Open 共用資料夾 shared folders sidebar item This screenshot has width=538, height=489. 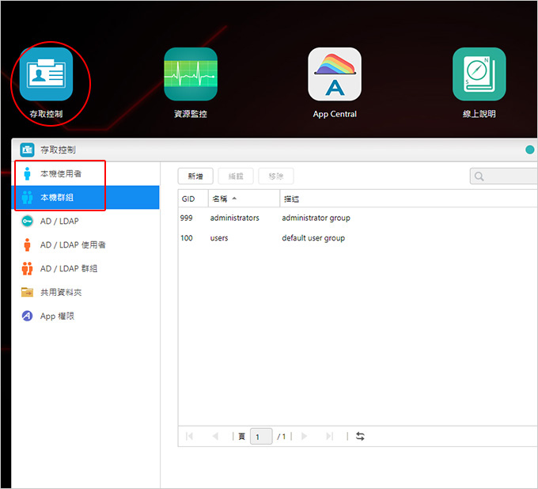coord(85,292)
